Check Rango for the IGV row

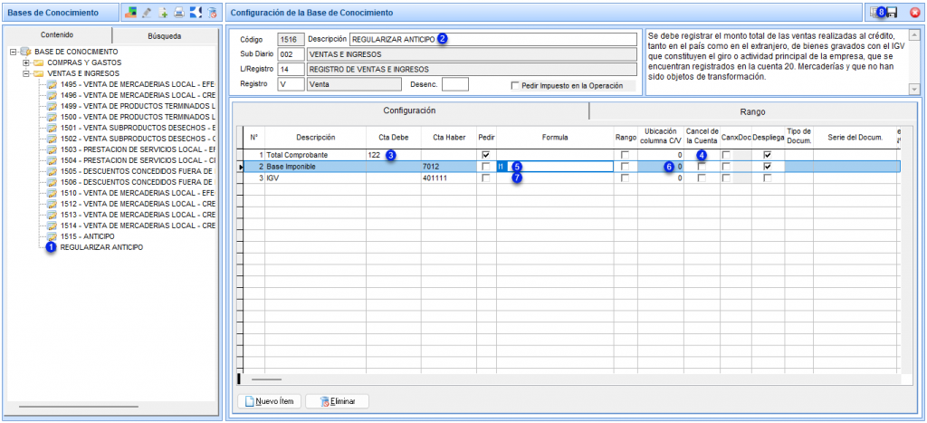pyautogui.click(x=625, y=178)
